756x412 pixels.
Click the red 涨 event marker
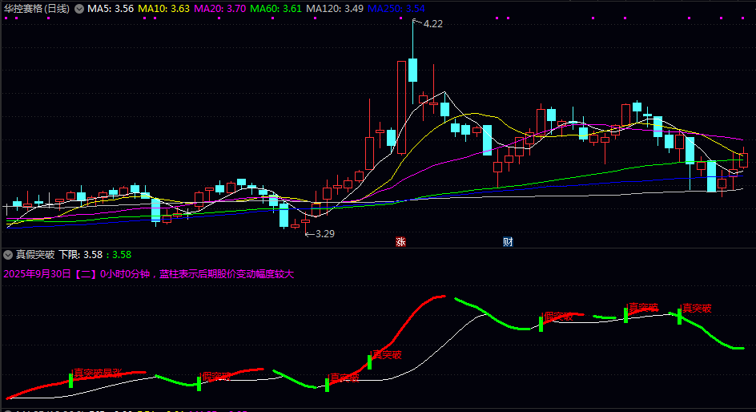click(x=400, y=242)
